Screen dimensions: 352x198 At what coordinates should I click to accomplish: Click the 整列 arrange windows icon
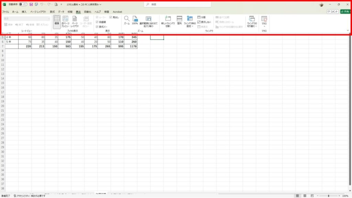tap(179, 21)
